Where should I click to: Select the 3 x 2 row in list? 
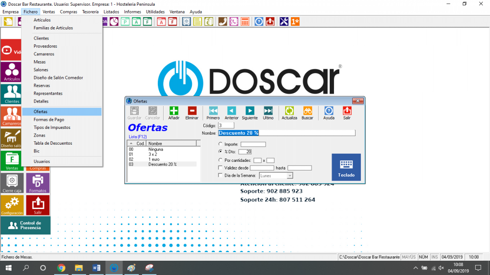(x=162, y=154)
